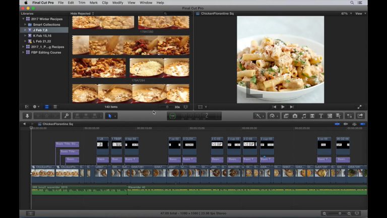The image size is (387, 218).
Task: Open the File menu
Action: pyautogui.click(x=60, y=3)
